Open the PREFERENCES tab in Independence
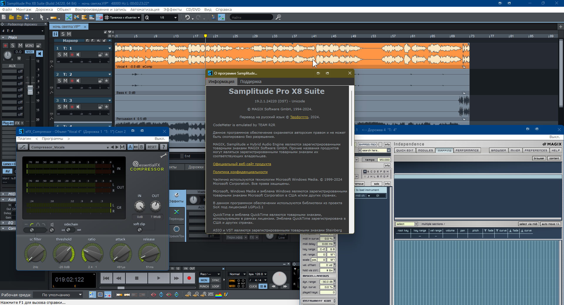 536,150
